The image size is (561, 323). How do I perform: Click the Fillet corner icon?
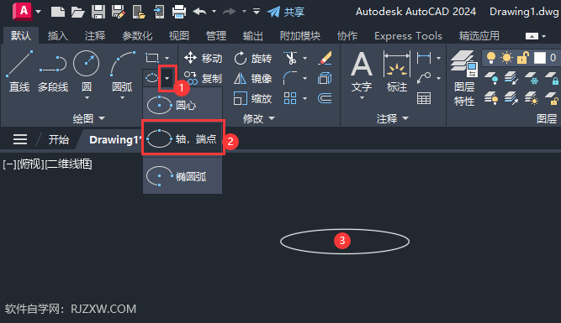coord(290,78)
